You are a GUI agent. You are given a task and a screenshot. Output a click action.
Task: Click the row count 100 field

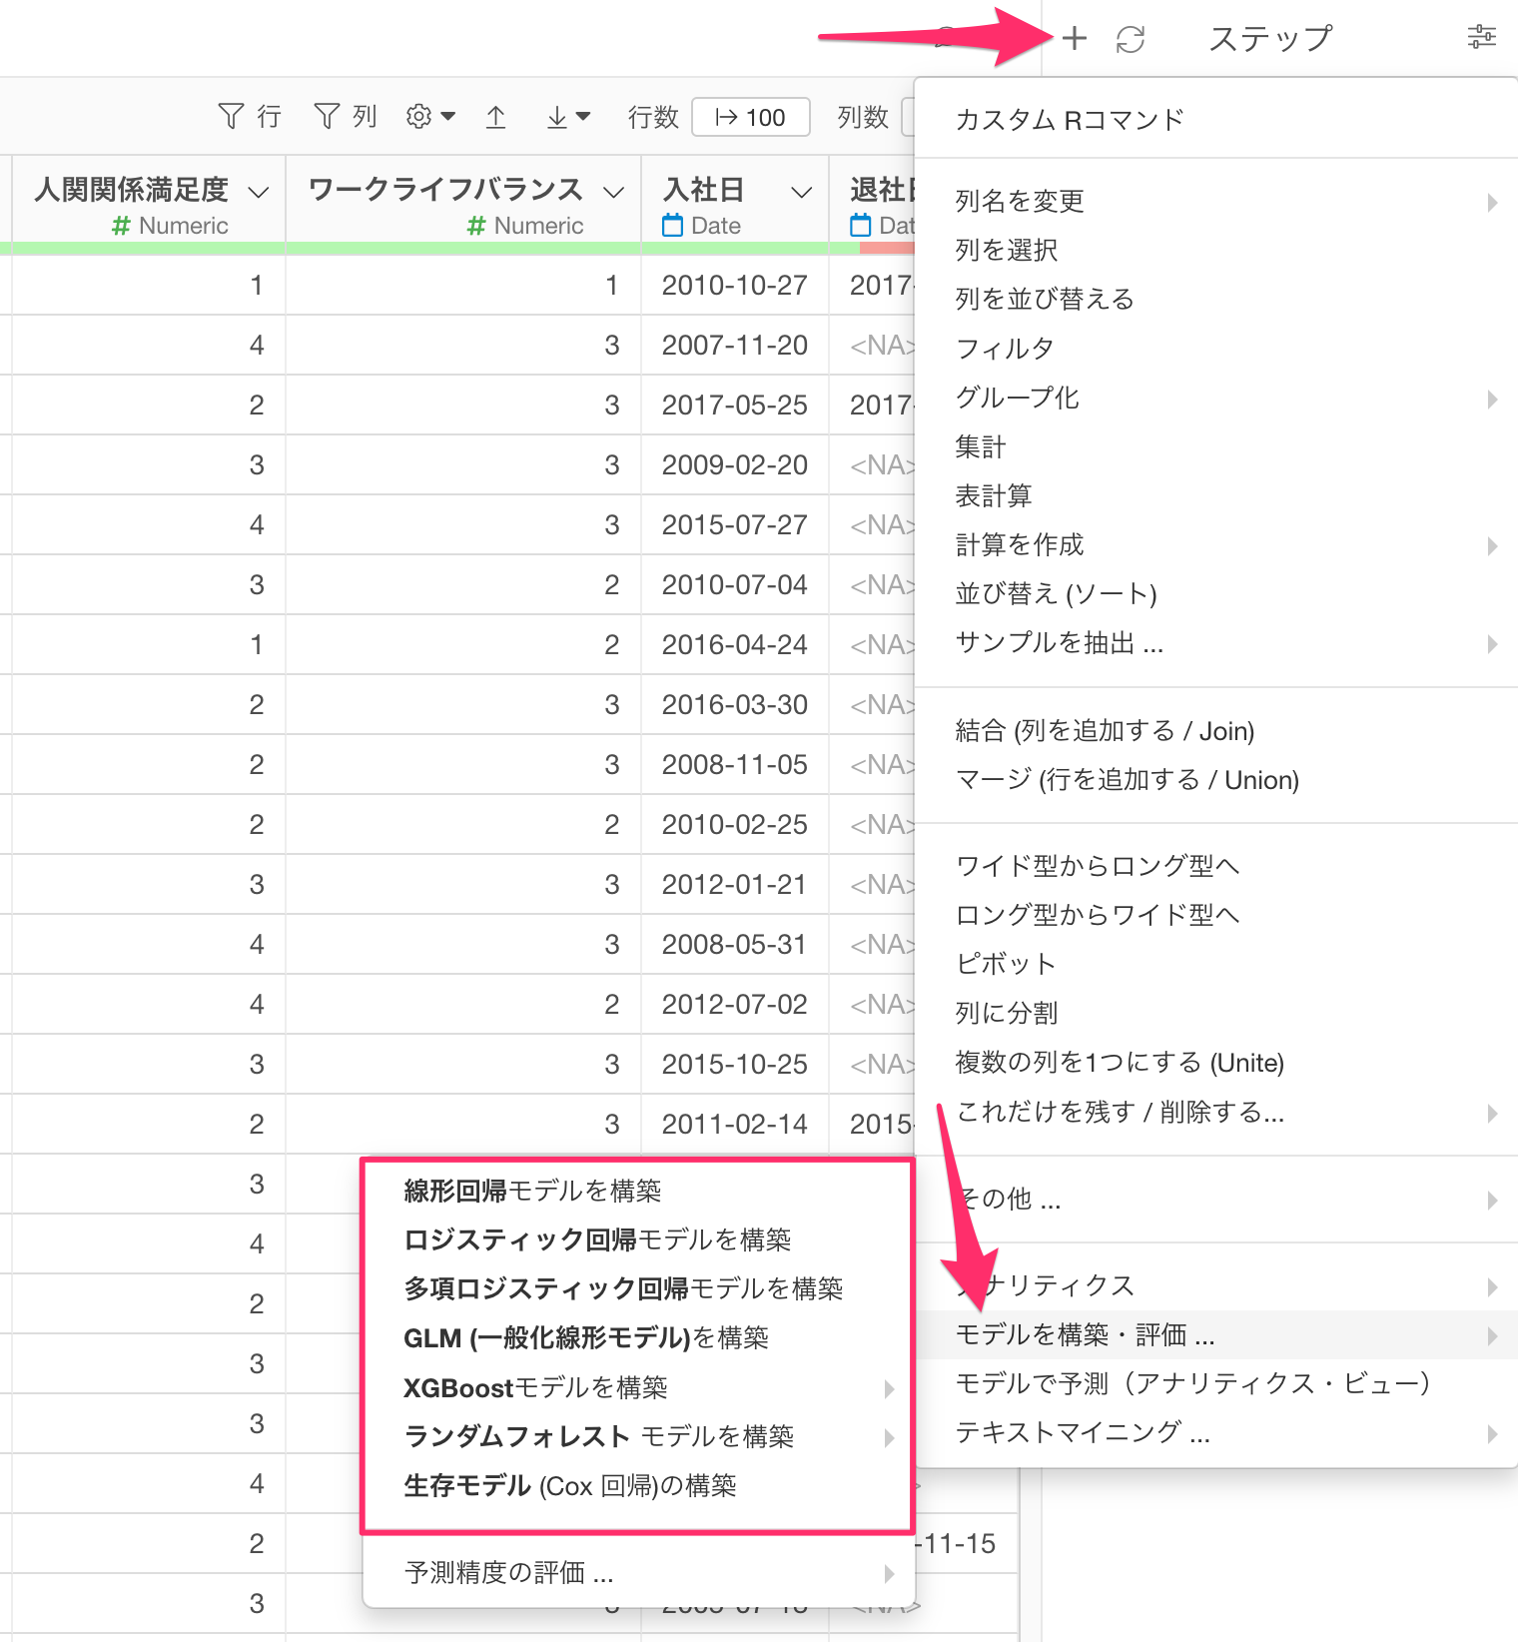750,117
